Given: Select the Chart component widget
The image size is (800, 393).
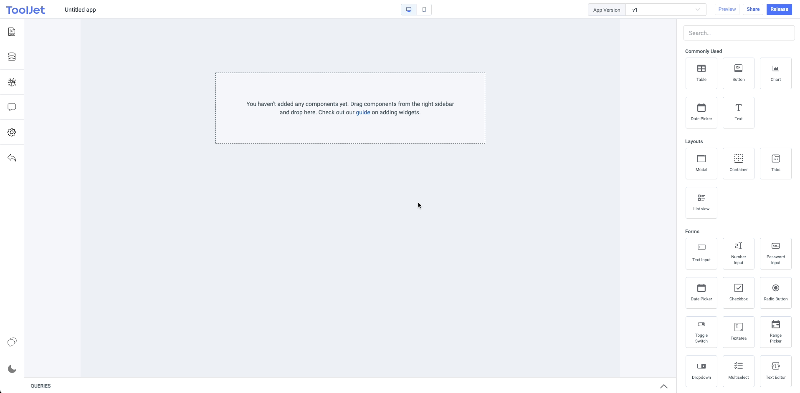Looking at the screenshot, I should 775,73.
